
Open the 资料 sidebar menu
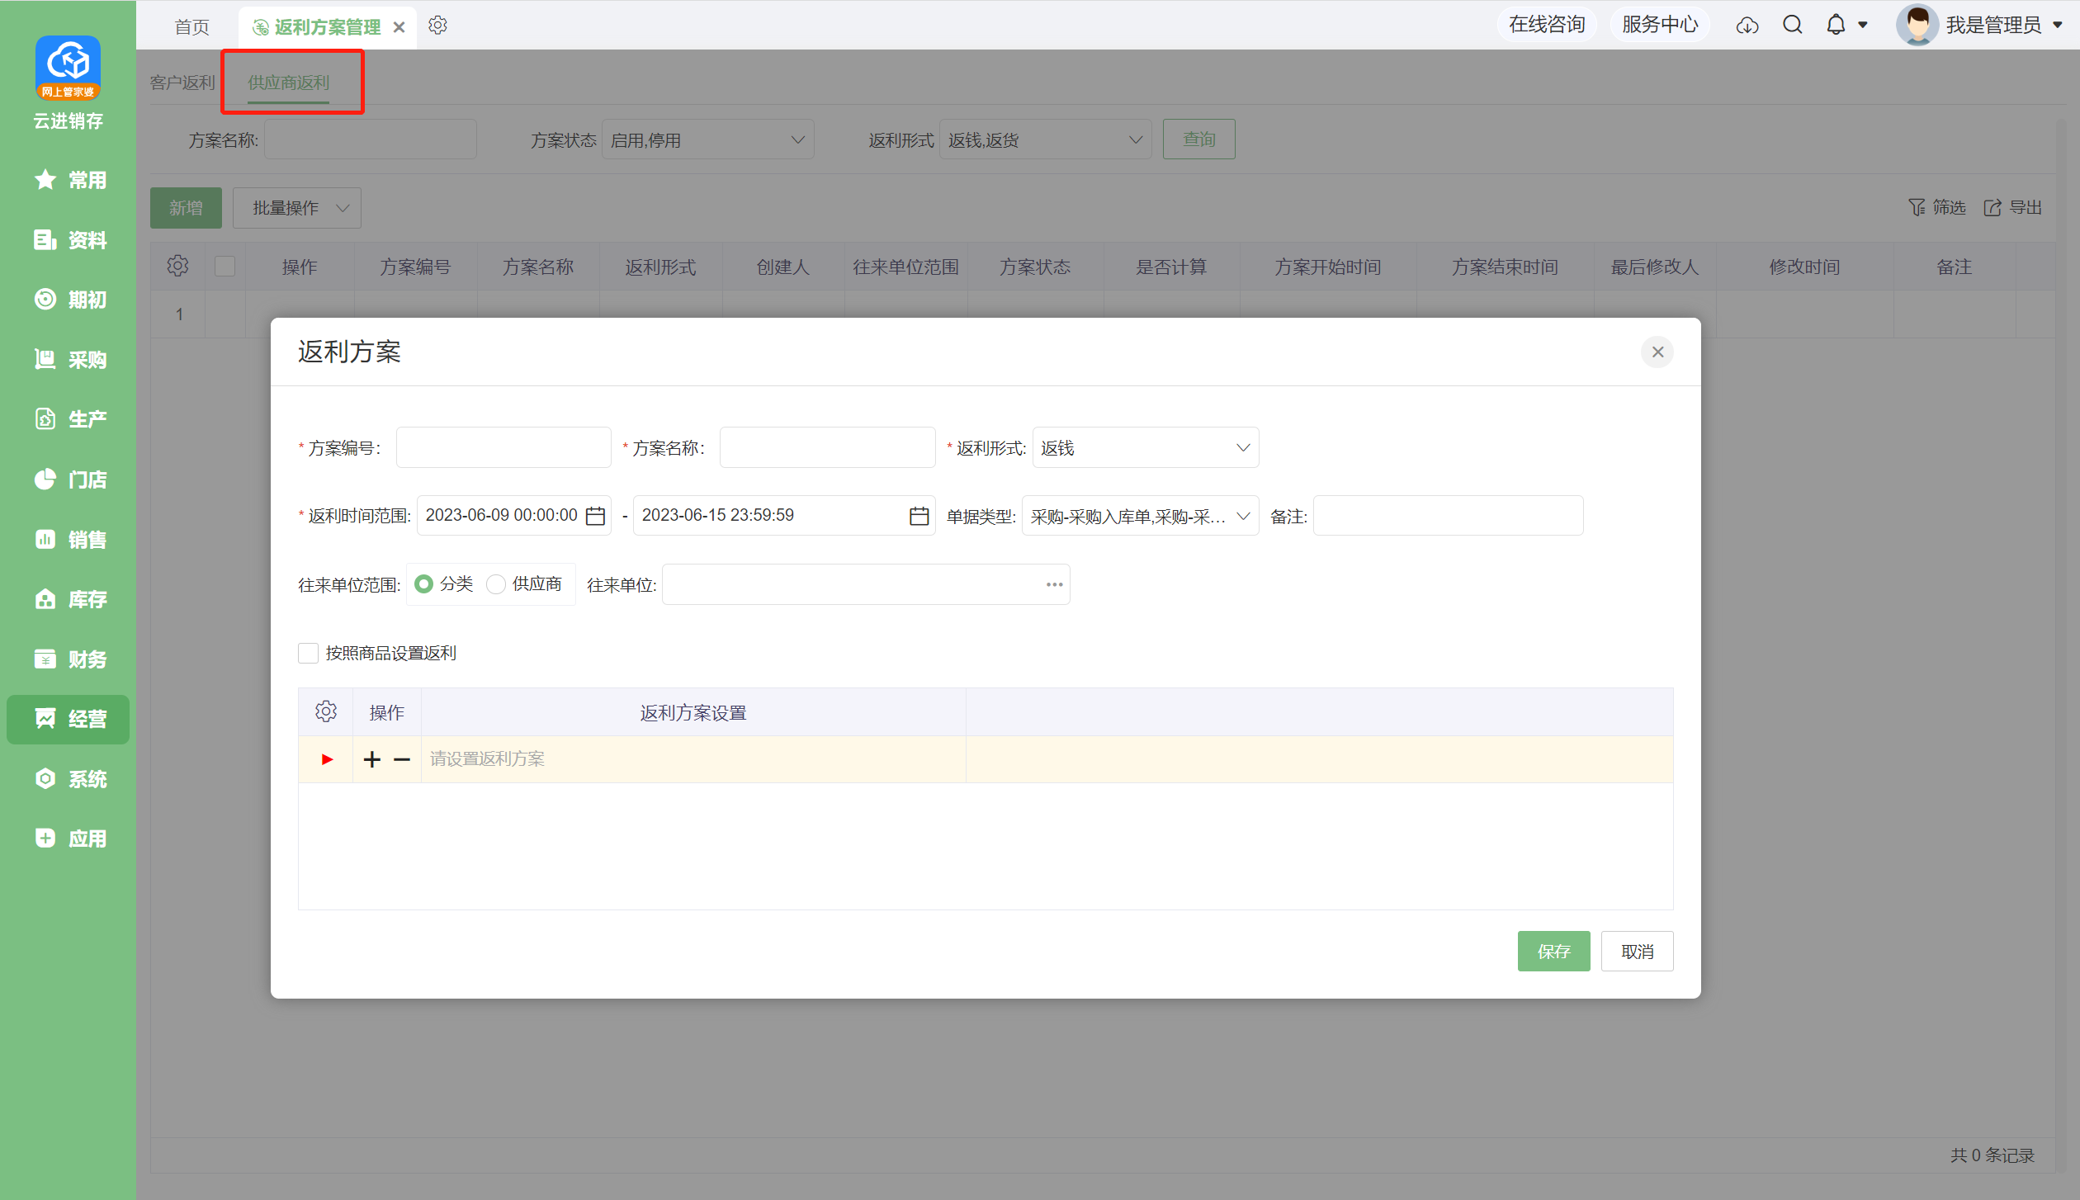[x=69, y=240]
